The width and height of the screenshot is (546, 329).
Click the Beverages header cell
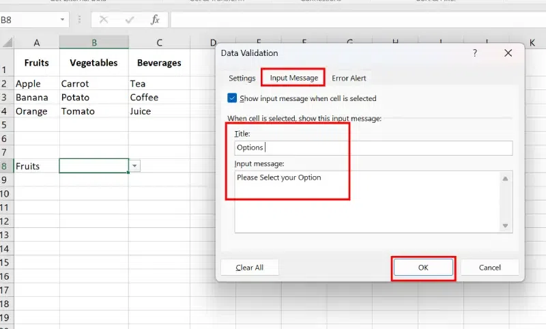tap(159, 63)
